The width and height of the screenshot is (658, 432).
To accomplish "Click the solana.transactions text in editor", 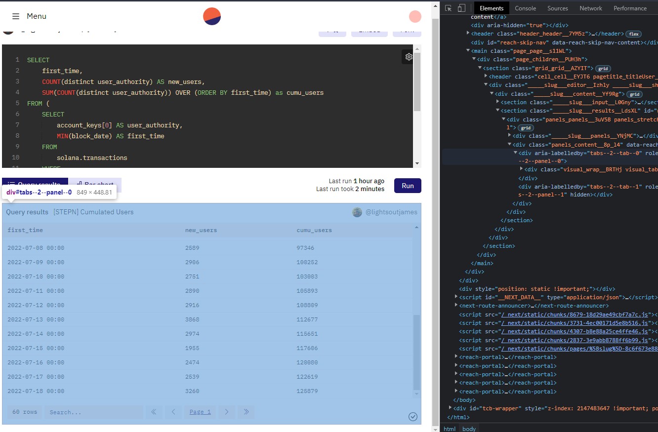I will click(x=92, y=157).
